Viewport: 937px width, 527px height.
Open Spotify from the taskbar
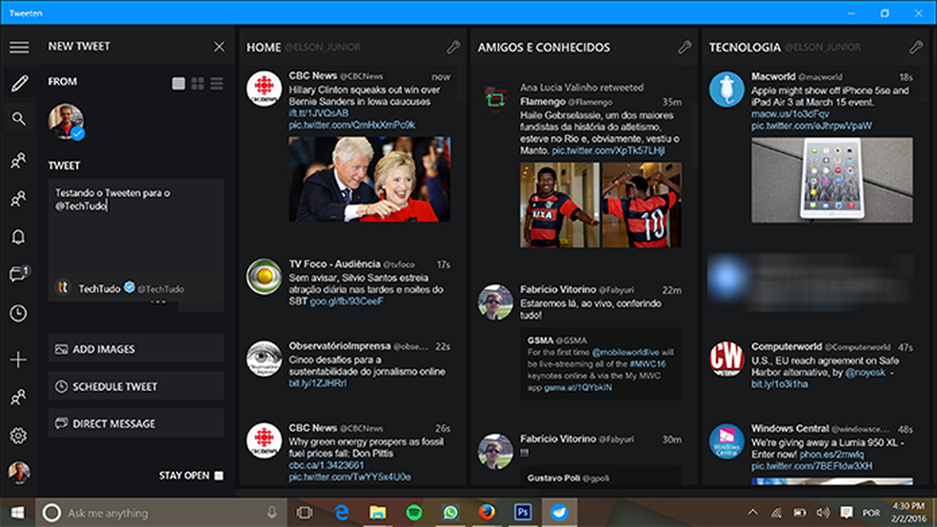(x=413, y=512)
